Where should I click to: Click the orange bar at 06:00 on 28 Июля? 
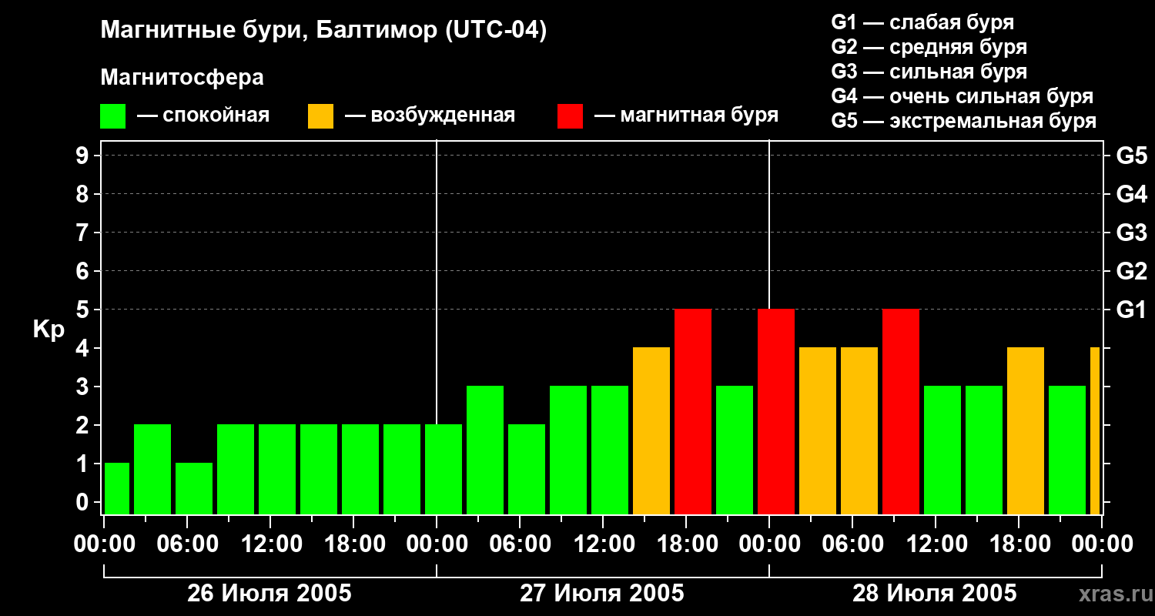(859, 430)
